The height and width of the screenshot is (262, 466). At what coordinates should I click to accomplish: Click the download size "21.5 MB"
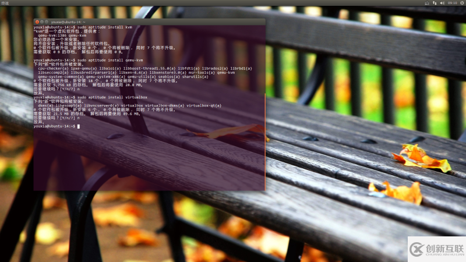pyautogui.click(x=61, y=114)
